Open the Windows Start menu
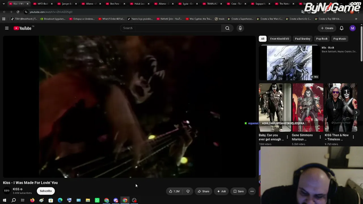Screen dimensions: 363x204 [4, 200]
